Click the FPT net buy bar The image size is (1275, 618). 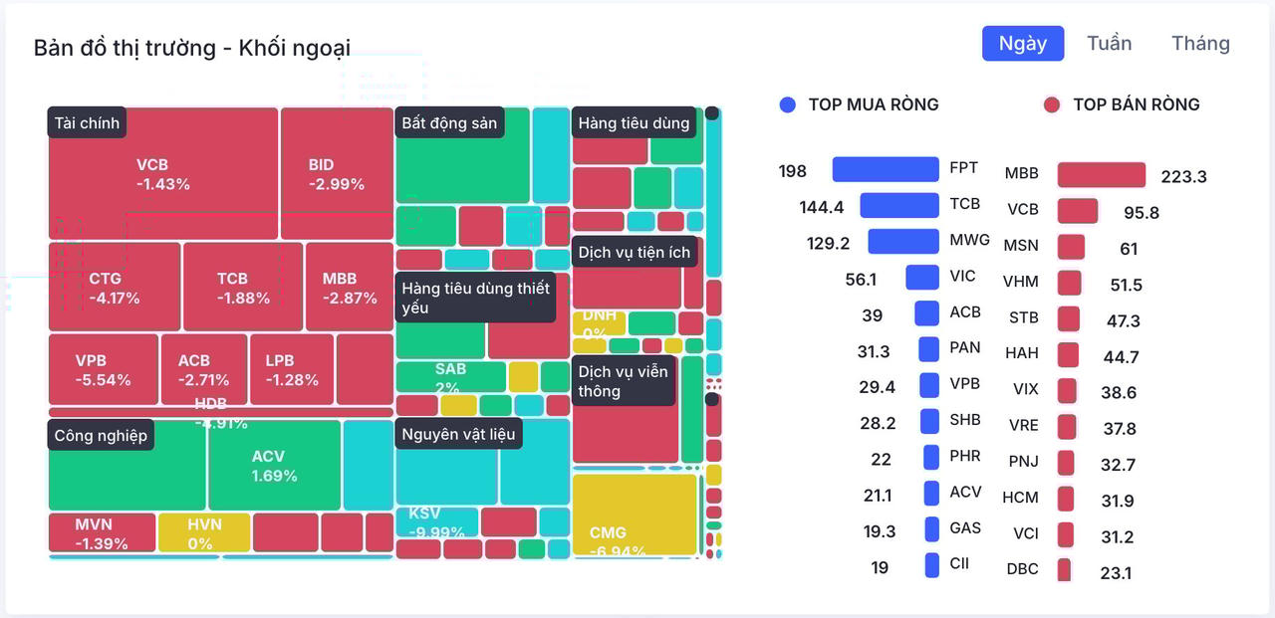pos(886,169)
